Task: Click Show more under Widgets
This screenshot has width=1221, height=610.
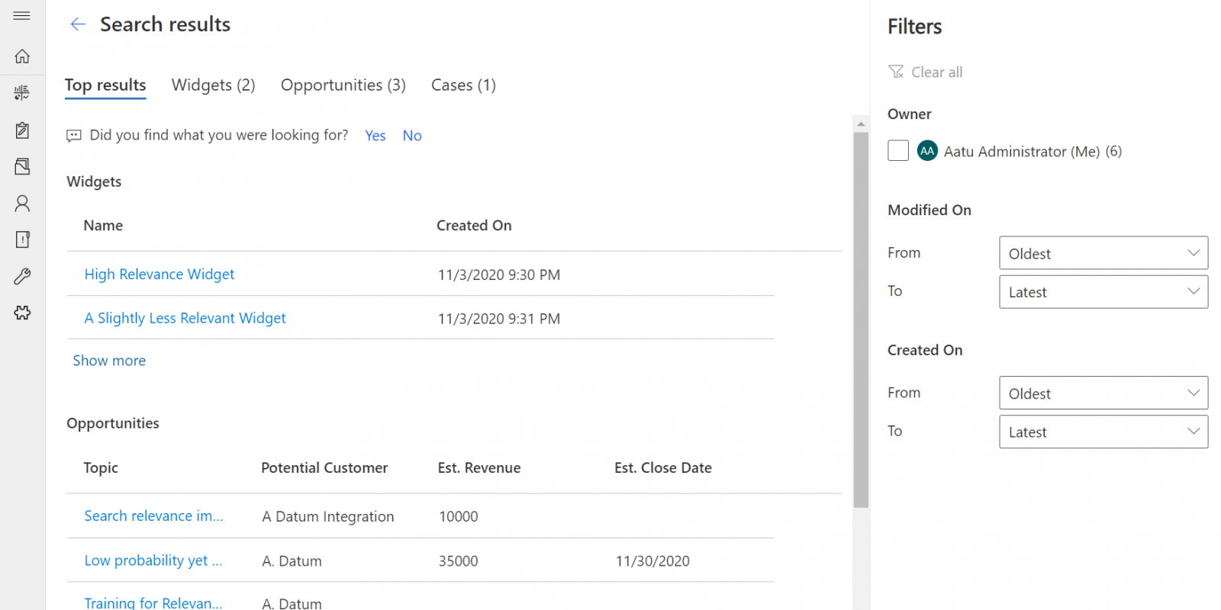Action: pyautogui.click(x=109, y=361)
